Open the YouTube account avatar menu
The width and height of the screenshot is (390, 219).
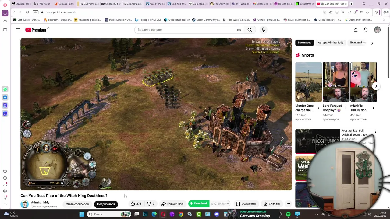click(x=377, y=30)
